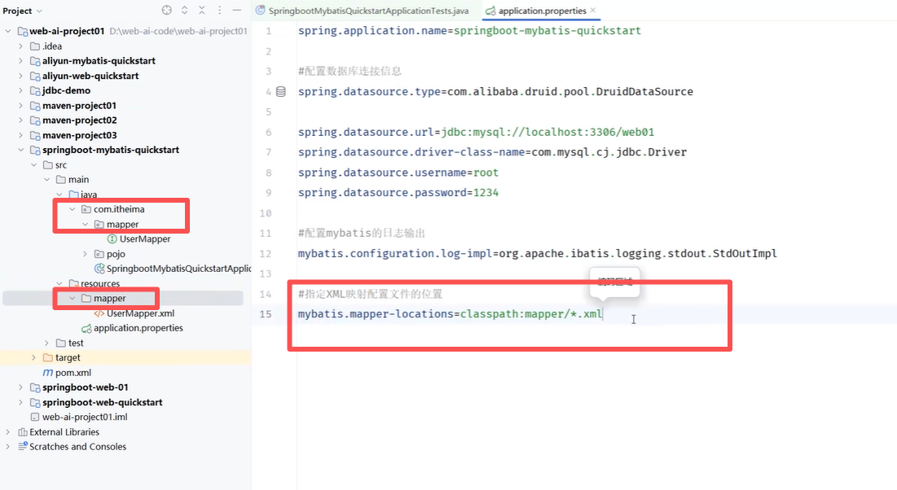The image size is (897, 490).
Task: Collapse the springboot-mybatis-quickstart module
Action: click(21, 150)
